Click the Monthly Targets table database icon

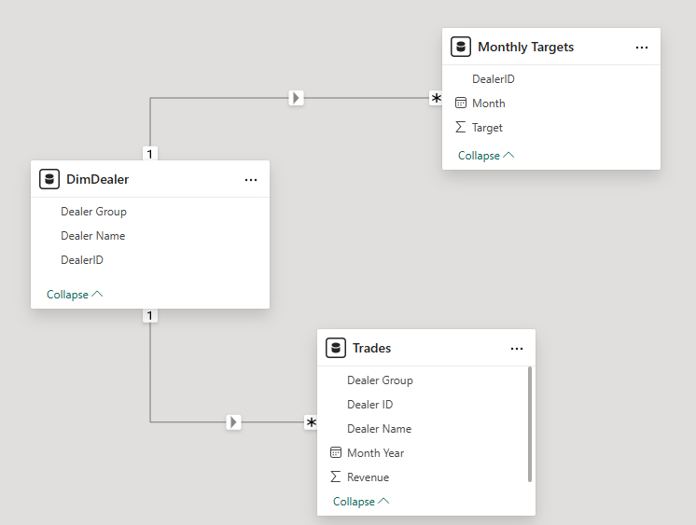[461, 47]
